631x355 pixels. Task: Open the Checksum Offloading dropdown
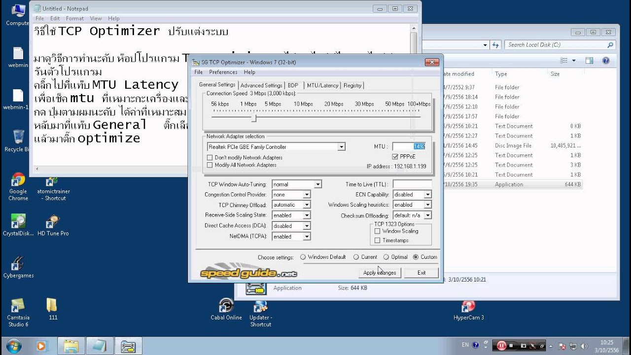(x=427, y=215)
